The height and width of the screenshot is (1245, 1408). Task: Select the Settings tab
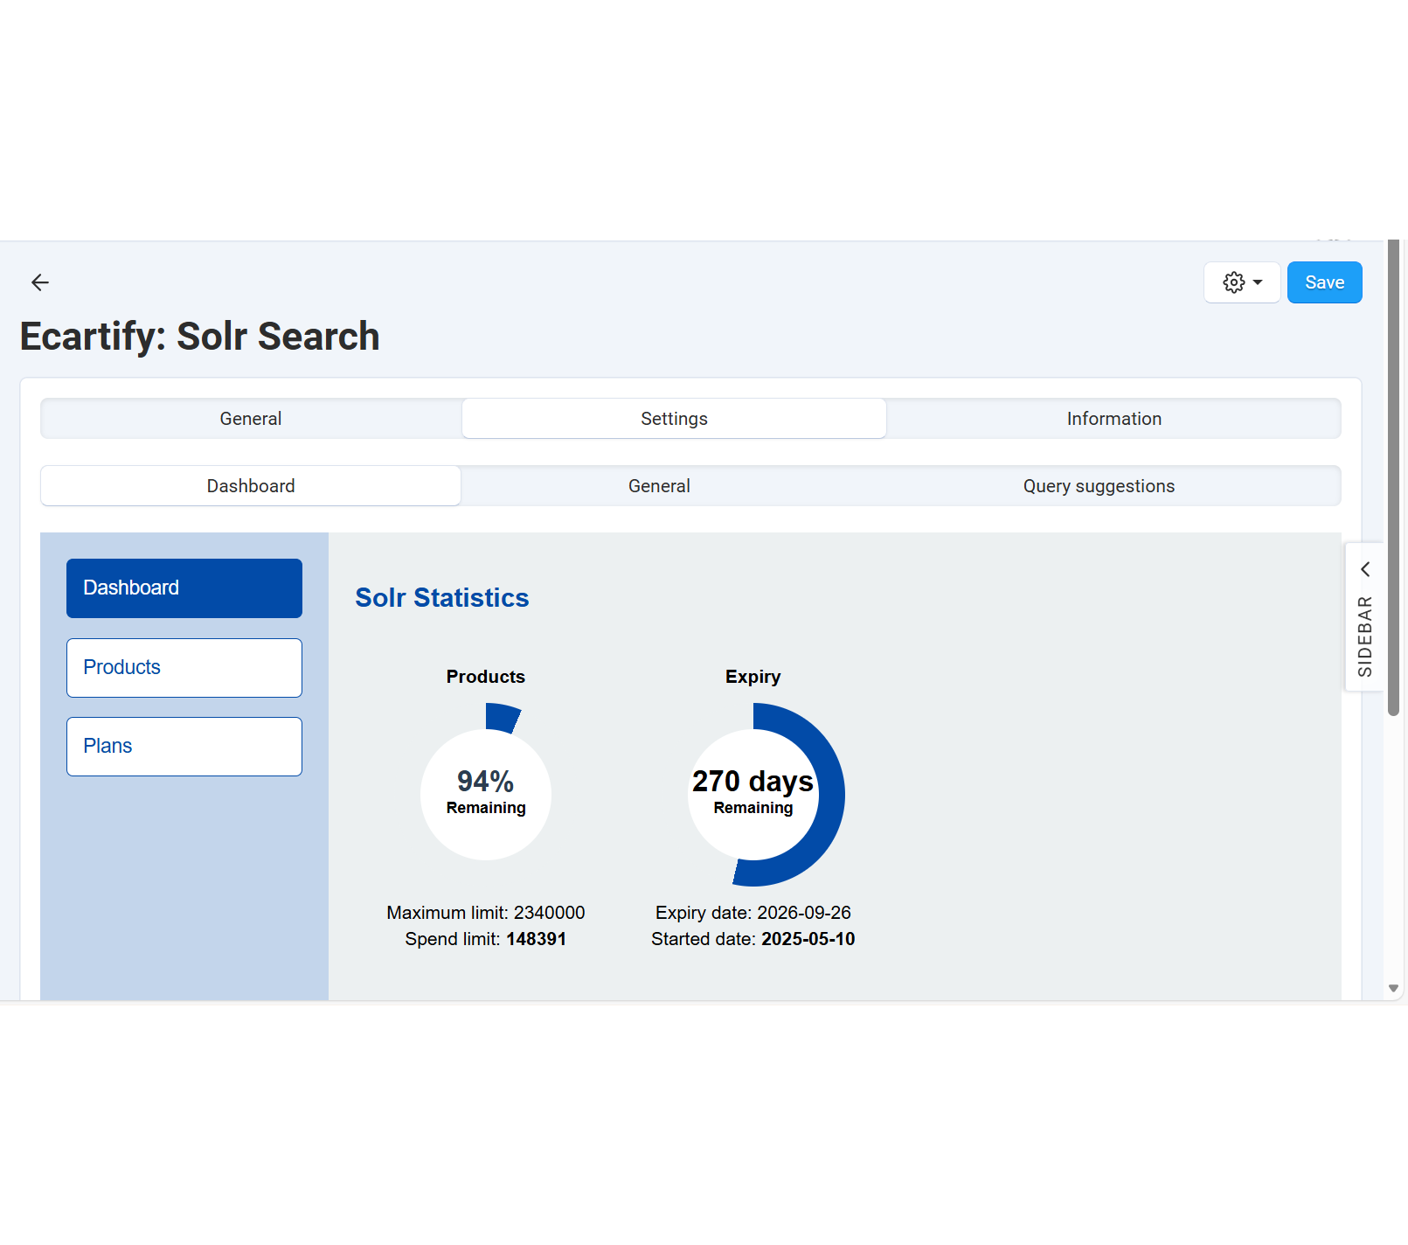[674, 419]
